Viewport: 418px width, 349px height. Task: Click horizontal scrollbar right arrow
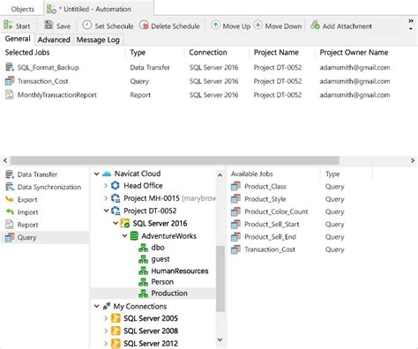tap(413, 160)
